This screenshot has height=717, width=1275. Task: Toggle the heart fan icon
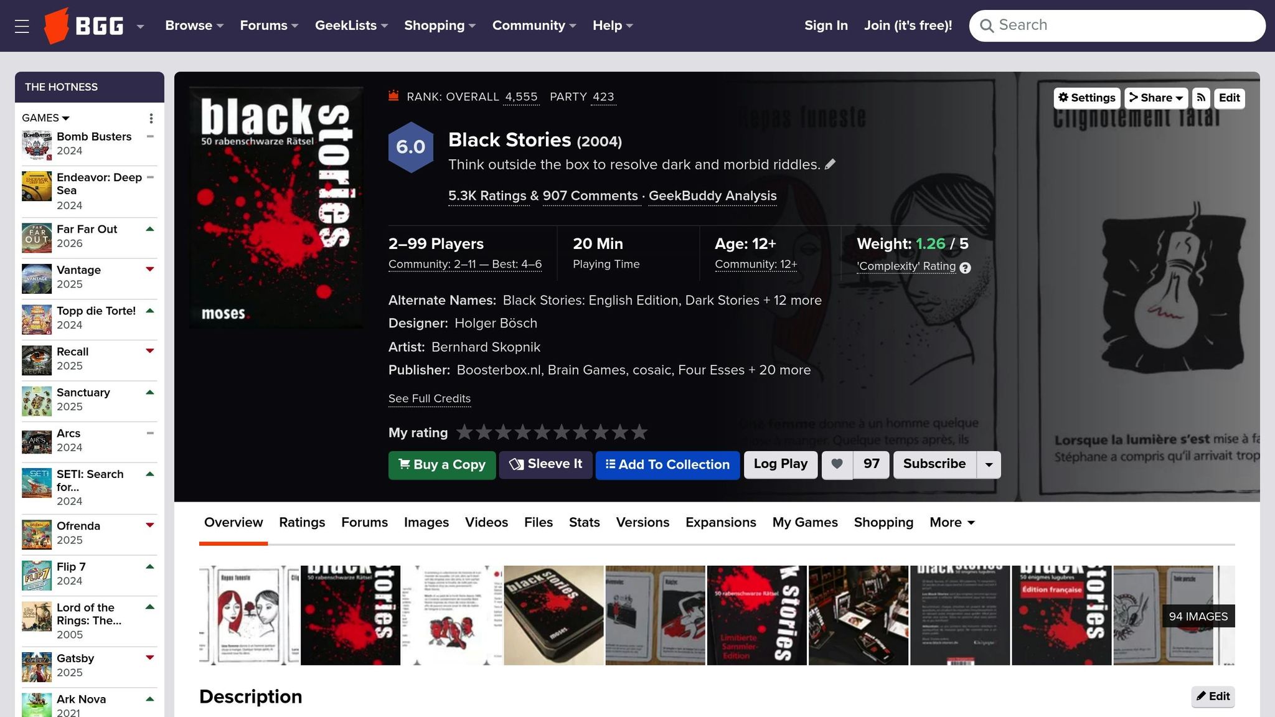point(837,465)
